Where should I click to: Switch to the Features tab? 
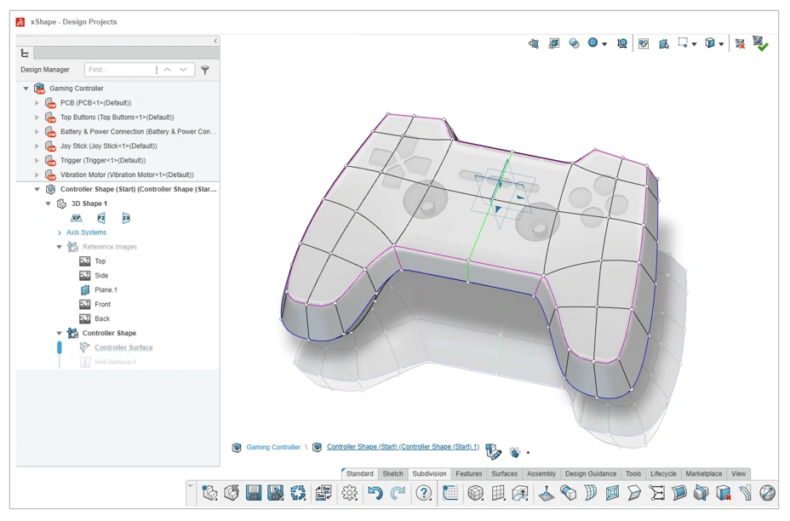(468, 473)
